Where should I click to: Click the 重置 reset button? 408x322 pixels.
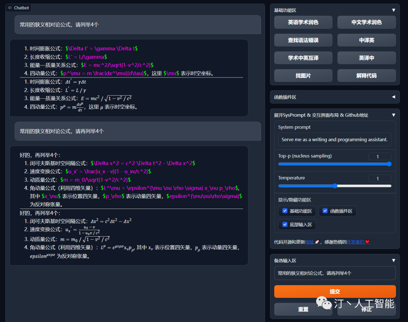tap(303, 309)
